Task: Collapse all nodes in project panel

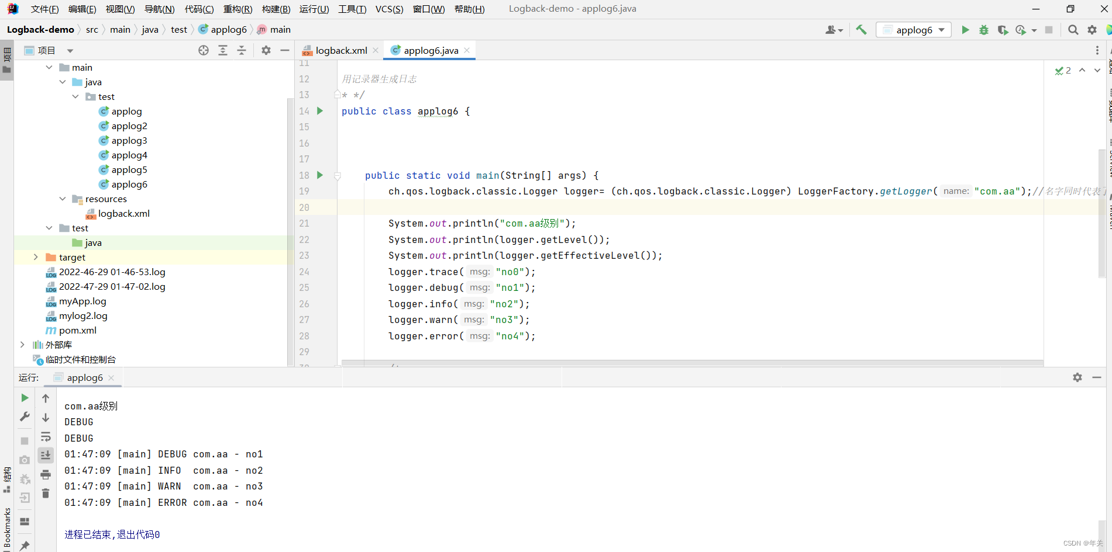Action: click(x=242, y=50)
